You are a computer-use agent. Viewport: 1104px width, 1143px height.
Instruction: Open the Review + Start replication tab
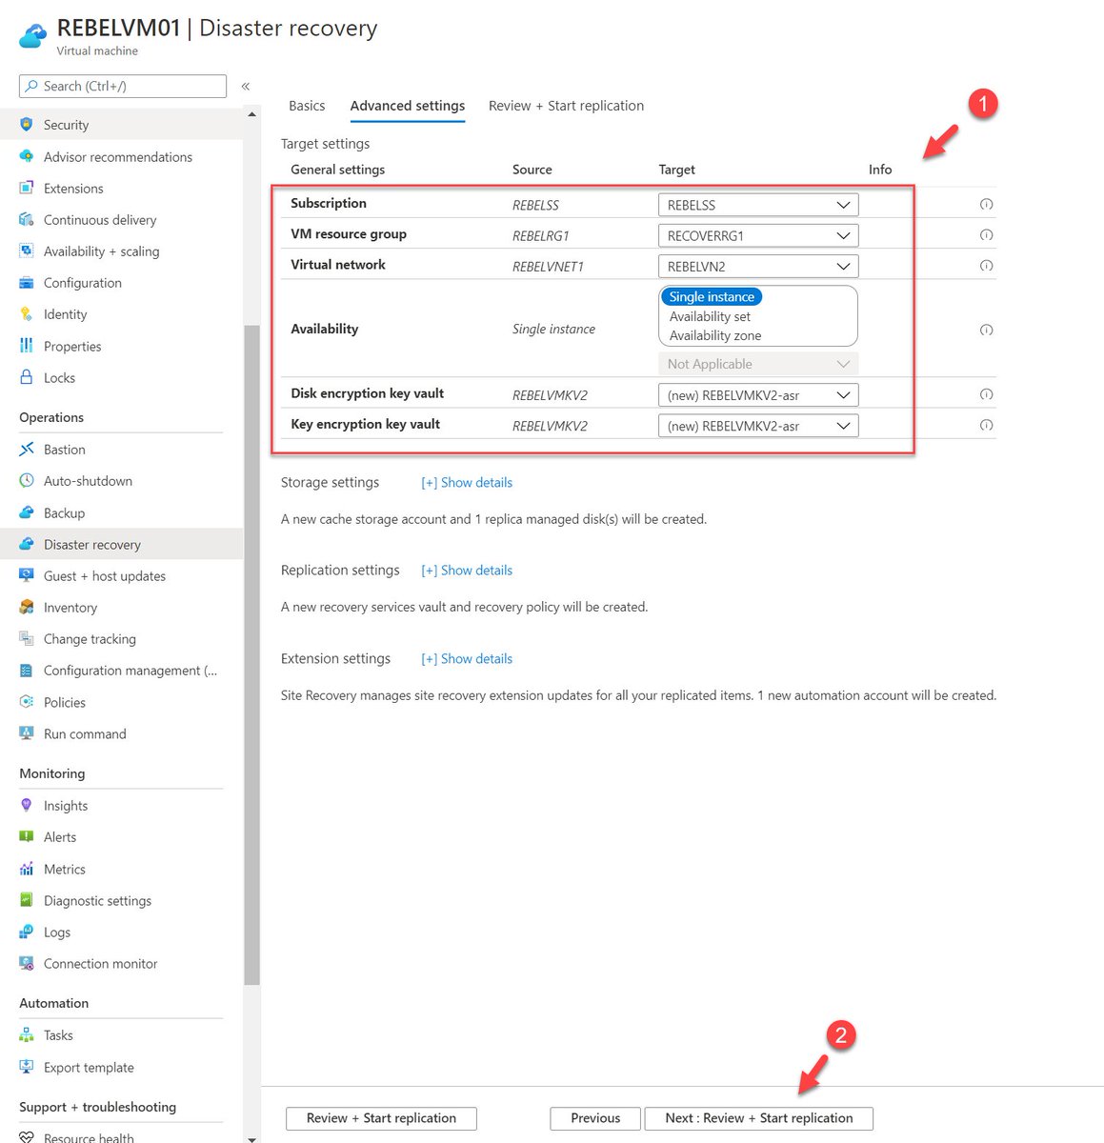(566, 106)
